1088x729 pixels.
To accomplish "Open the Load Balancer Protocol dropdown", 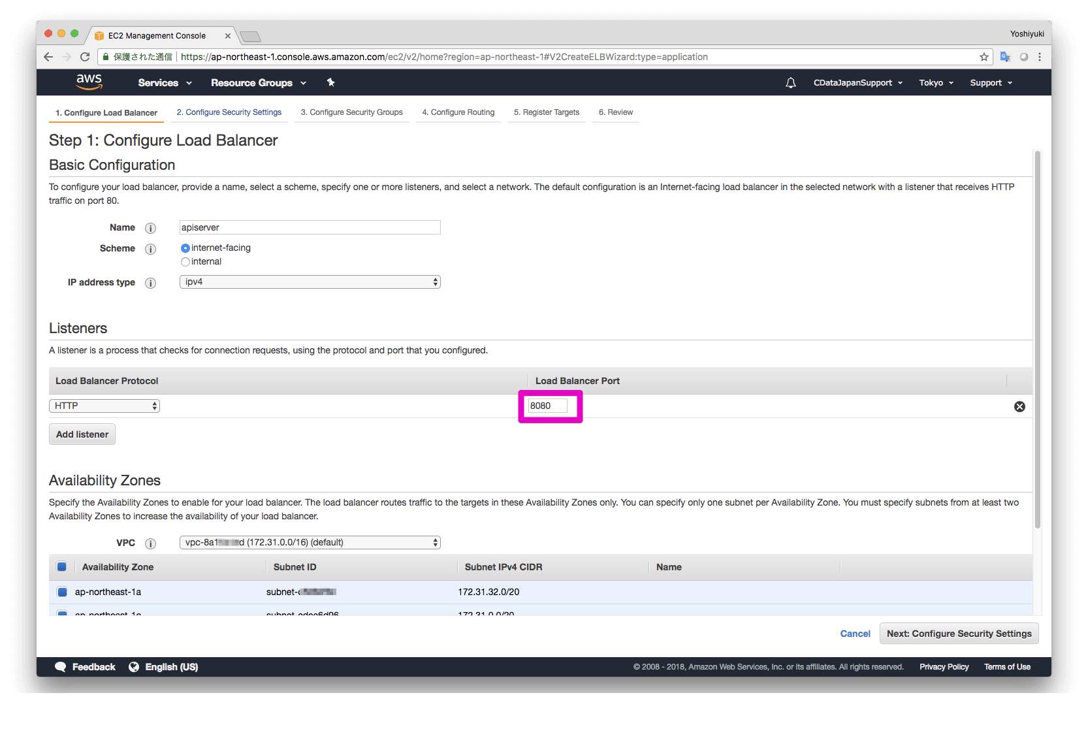I will pyautogui.click(x=104, y=406).
